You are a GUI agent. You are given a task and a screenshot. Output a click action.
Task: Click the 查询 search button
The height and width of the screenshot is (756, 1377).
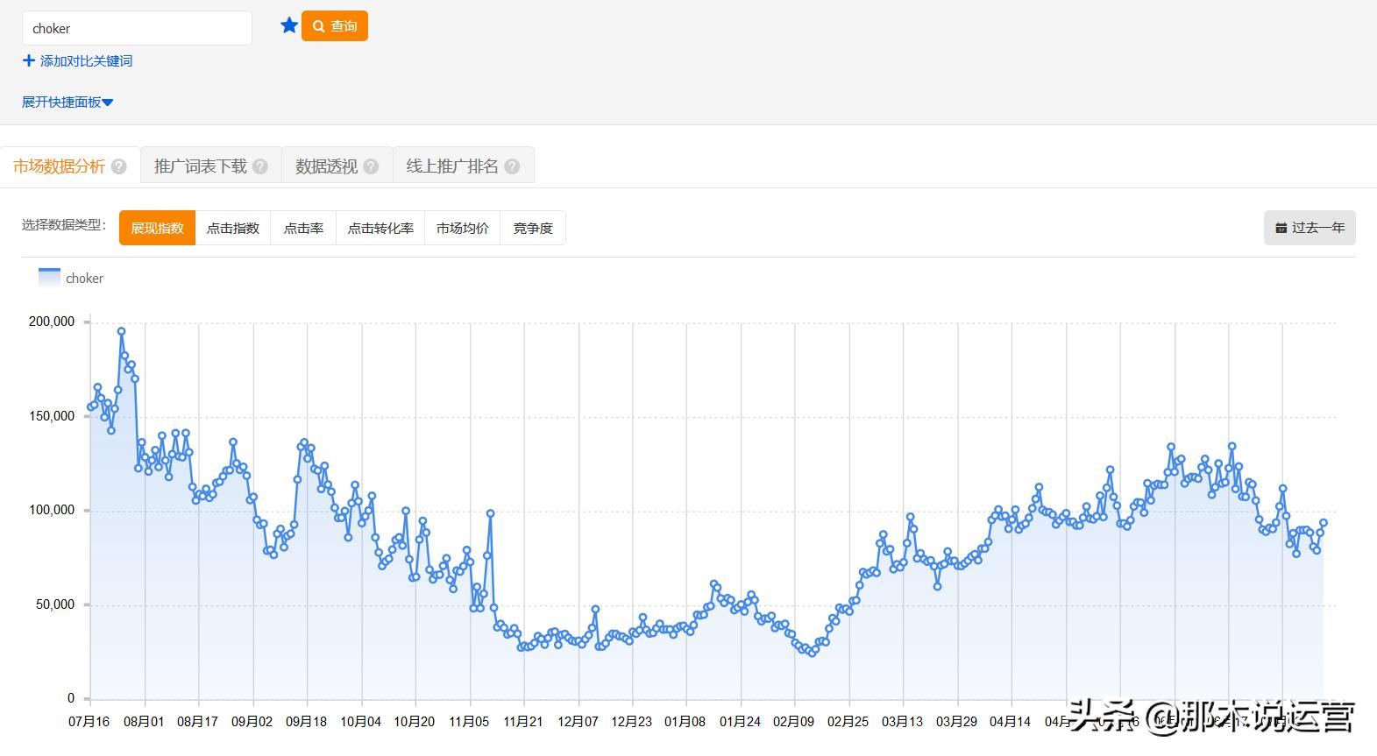click(334, 26)
